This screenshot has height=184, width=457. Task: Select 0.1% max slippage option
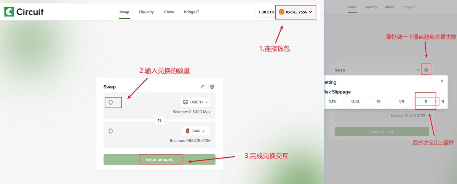tap(332, 101)
